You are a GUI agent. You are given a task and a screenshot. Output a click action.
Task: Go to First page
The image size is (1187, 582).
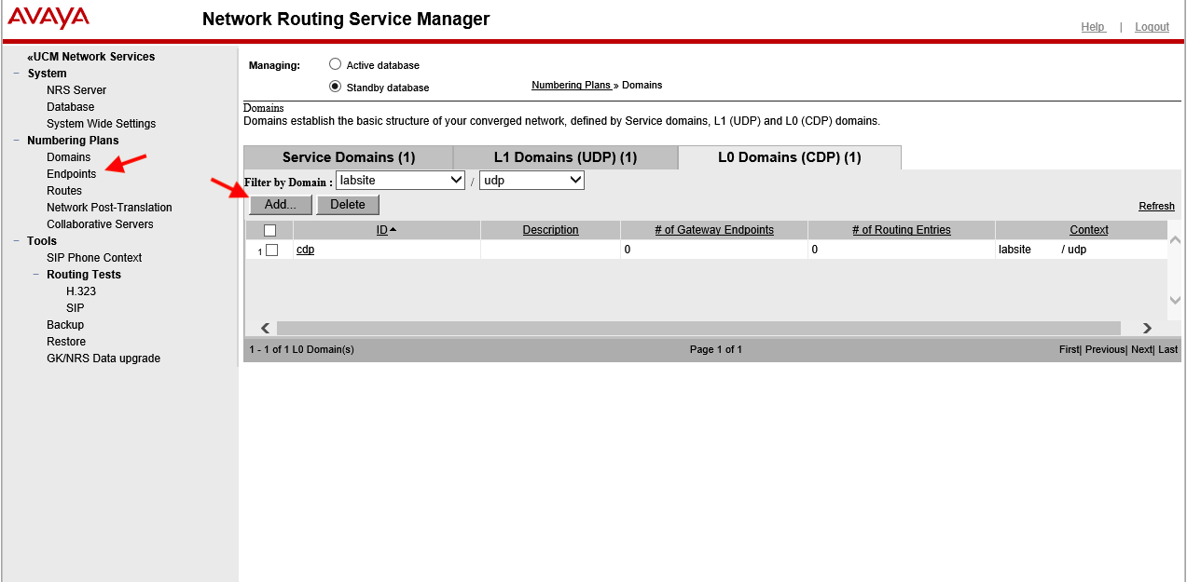1070,349
